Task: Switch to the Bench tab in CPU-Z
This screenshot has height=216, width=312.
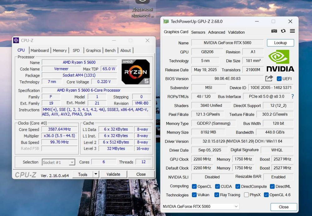Action: coord(110,50)
